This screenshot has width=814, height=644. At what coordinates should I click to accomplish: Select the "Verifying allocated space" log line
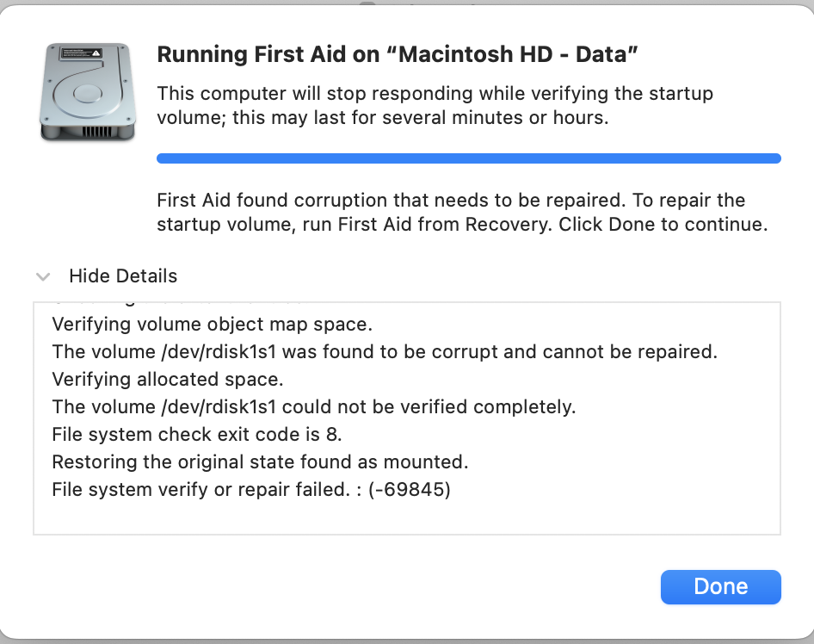[x=168, y=379]
